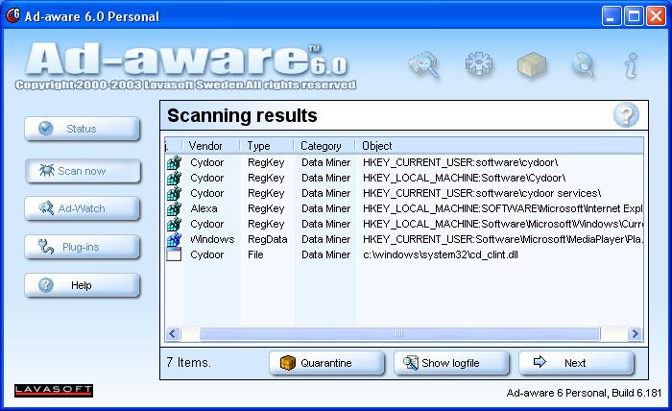Image resolution: width=672 pixels, height=411 pixels.
Task: Sort by the Category column header
Action: pyautogui.click(x=324, y=146)
